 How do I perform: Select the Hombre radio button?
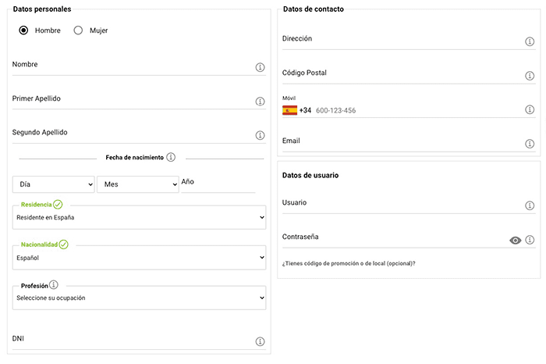pos(23,30)
